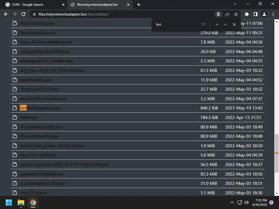Share this page via share icon
The height and width of the screenshot is (209, 279).
[227, 14]
